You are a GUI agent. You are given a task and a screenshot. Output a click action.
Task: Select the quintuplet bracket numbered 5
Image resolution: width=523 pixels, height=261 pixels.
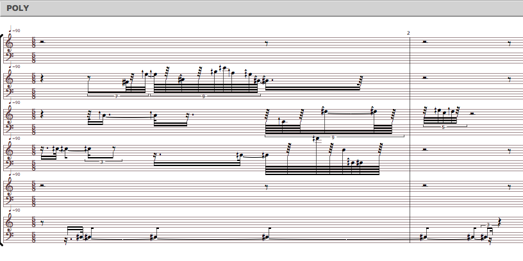coord(443,127)
